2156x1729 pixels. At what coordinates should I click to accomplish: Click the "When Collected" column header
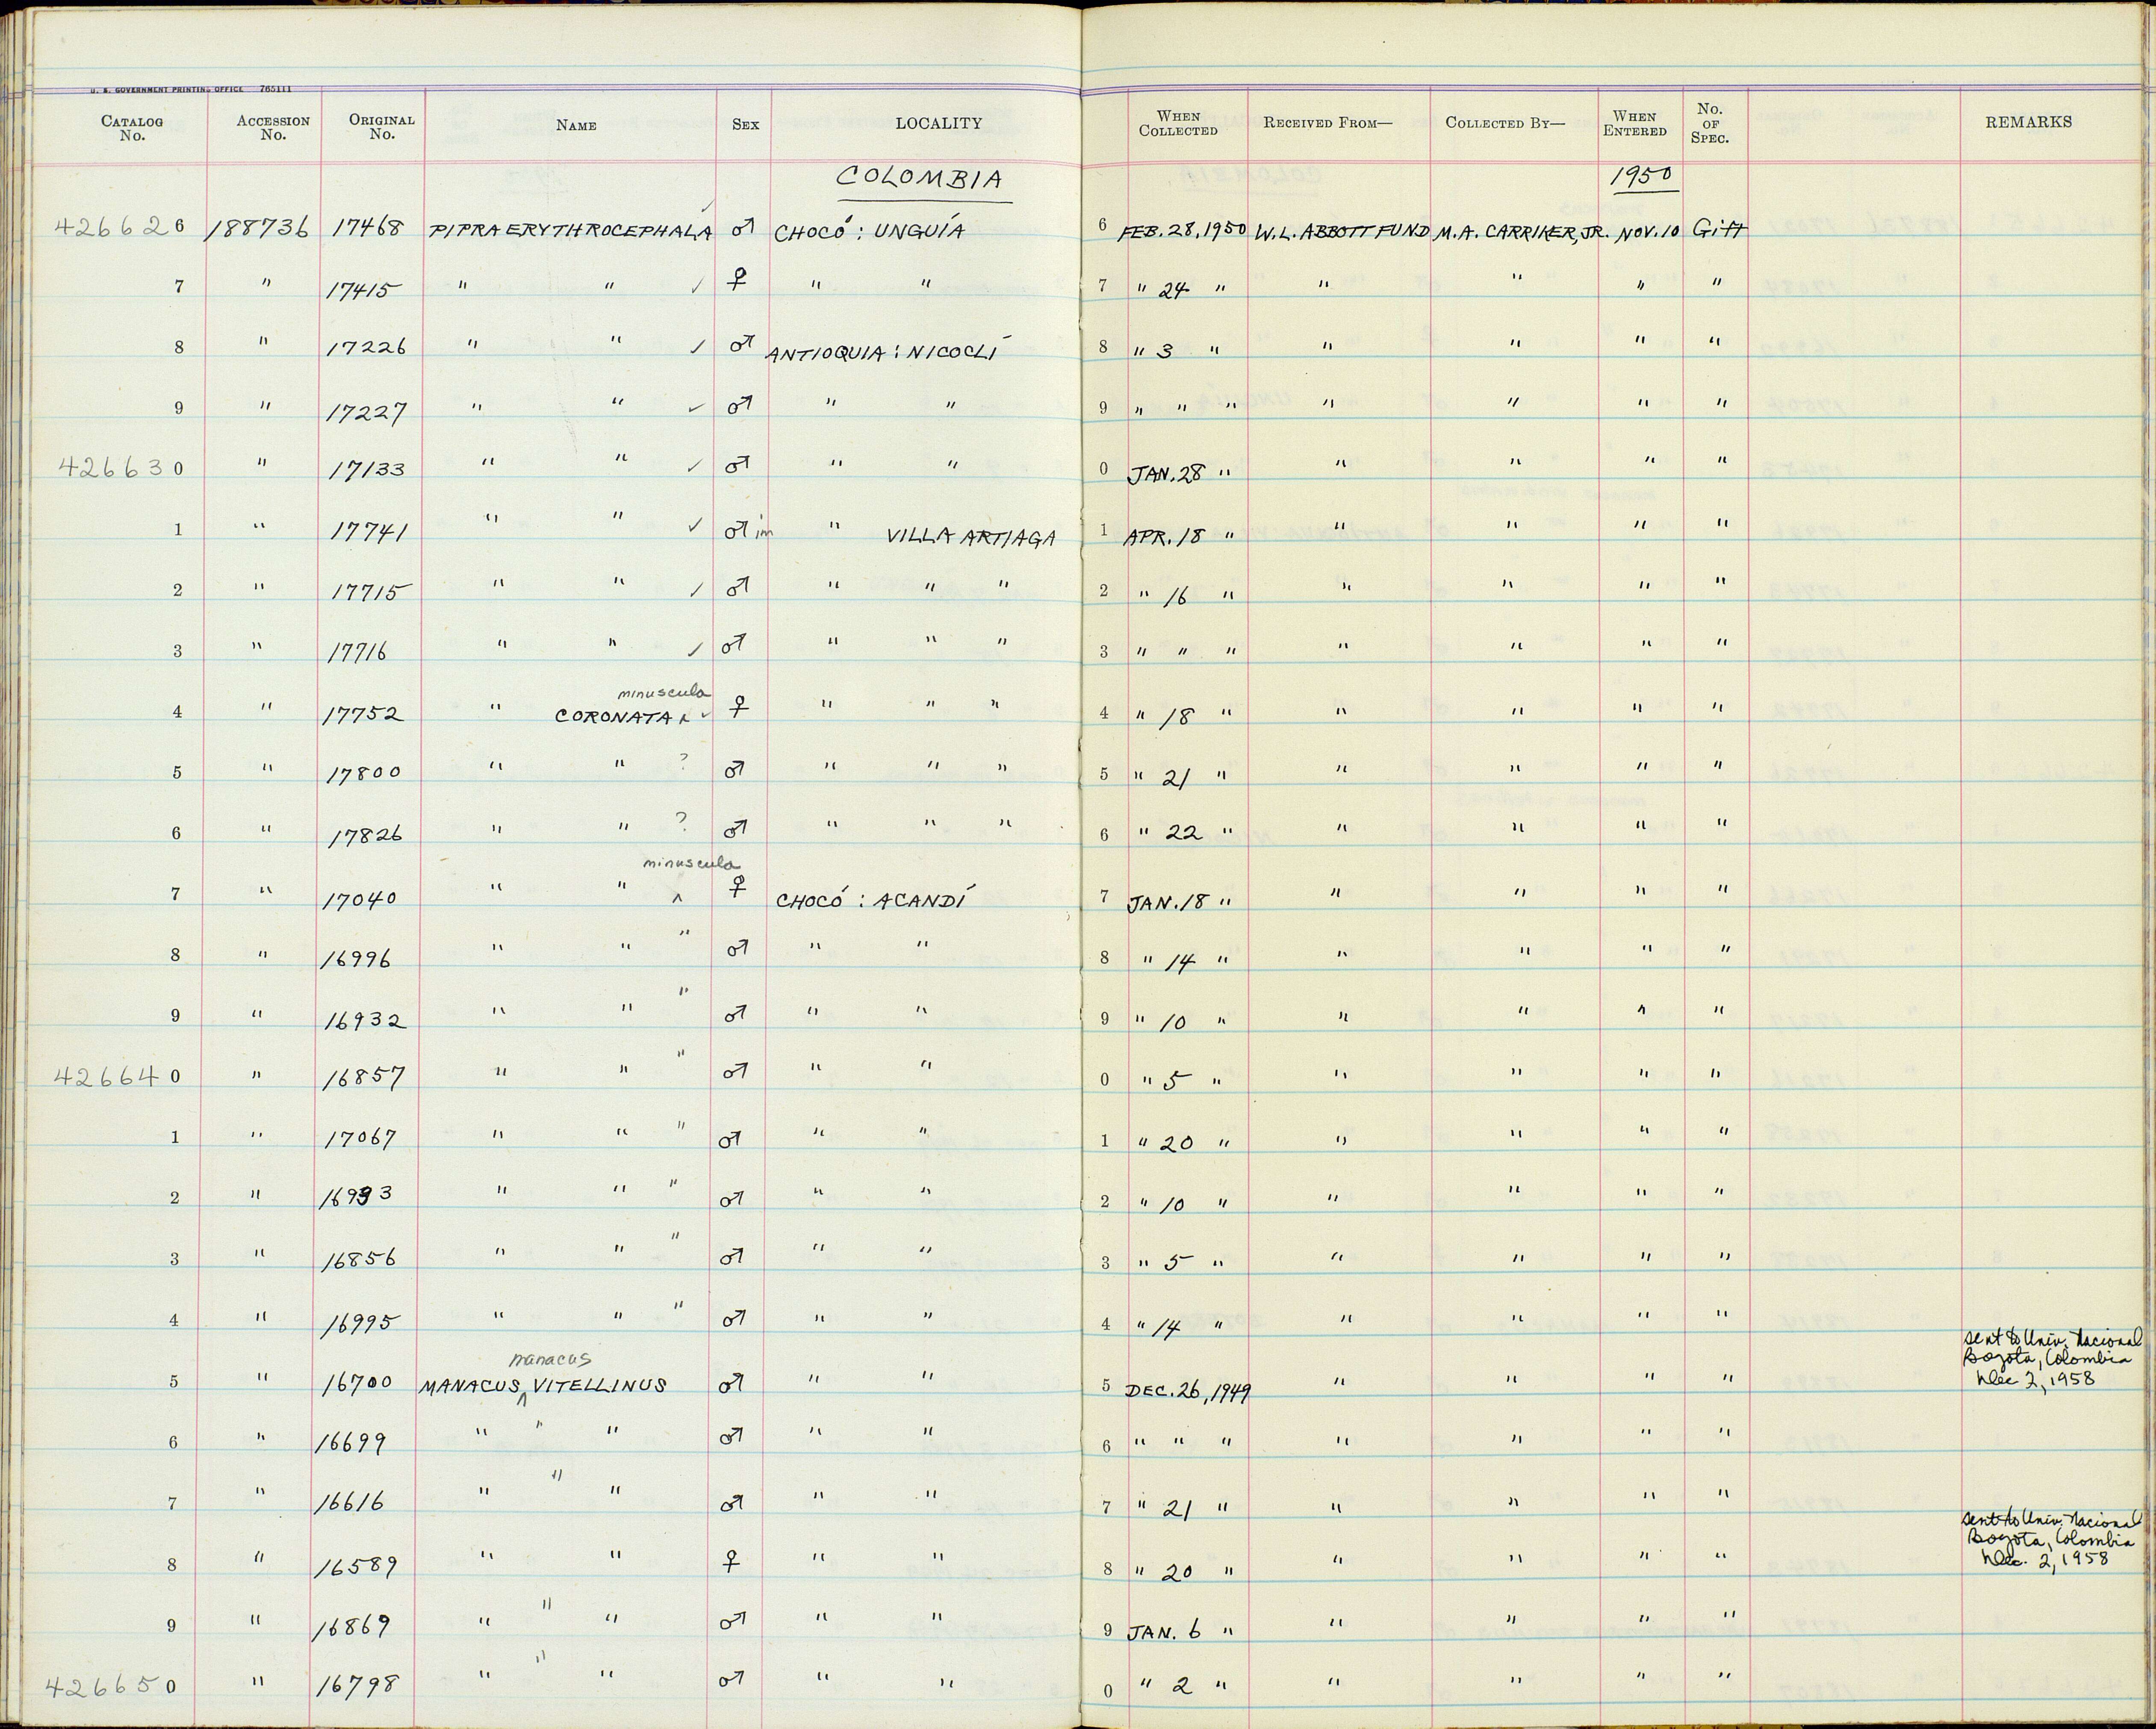click(x=1178, y=123)
